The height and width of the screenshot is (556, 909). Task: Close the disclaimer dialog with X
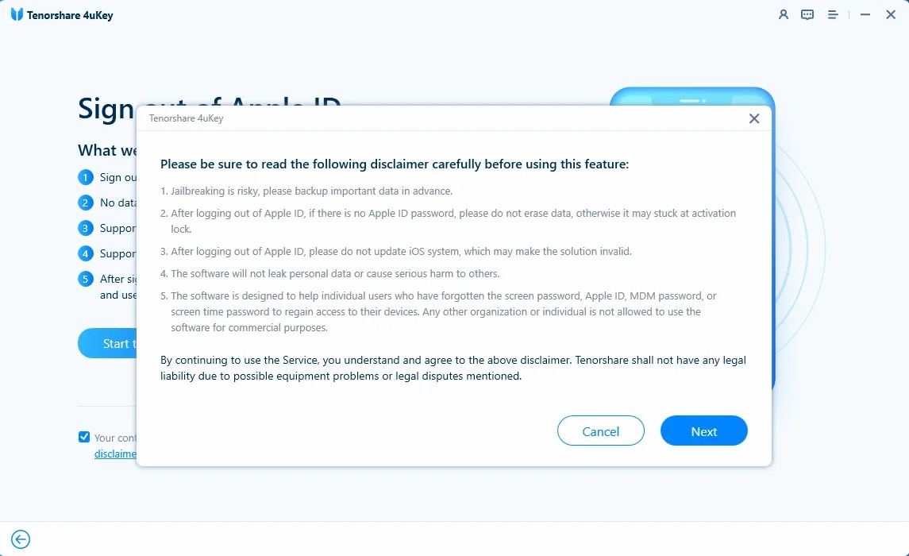click(x=753, y=118)
